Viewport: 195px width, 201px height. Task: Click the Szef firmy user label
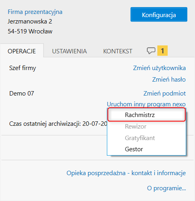[x=23, y=68]
